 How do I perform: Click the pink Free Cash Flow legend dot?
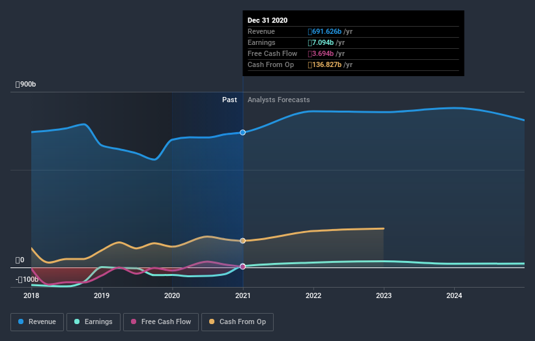pyautogui.click(x=134, y=321)
